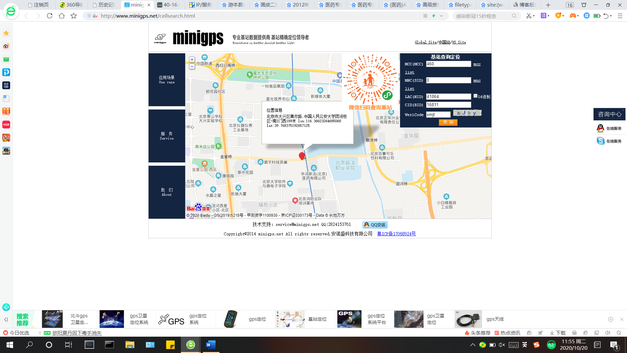Bookmark the page with star icon
The image size is (627, 353).
click(x=74, y=16)
